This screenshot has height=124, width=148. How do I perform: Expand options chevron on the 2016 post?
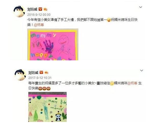pyautogui.click(x=141, y=7)
